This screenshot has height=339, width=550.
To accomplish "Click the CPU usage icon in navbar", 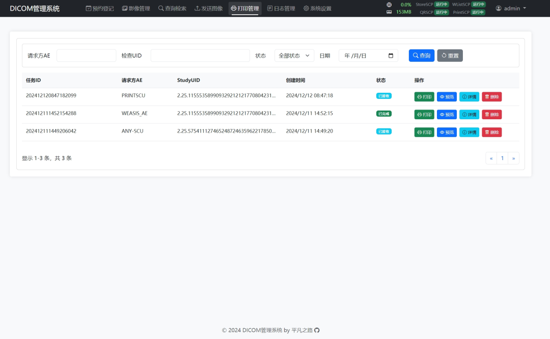I will tap(389, 5).
